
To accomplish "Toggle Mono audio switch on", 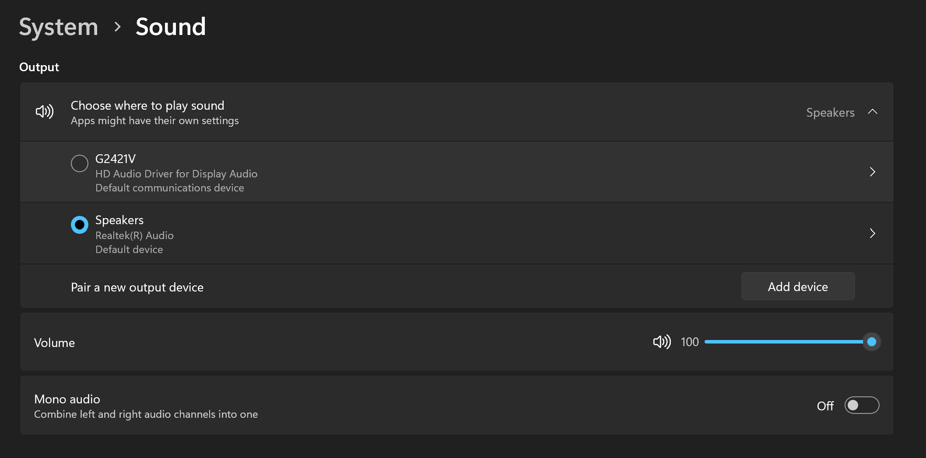I will click(x=861, y=406).
